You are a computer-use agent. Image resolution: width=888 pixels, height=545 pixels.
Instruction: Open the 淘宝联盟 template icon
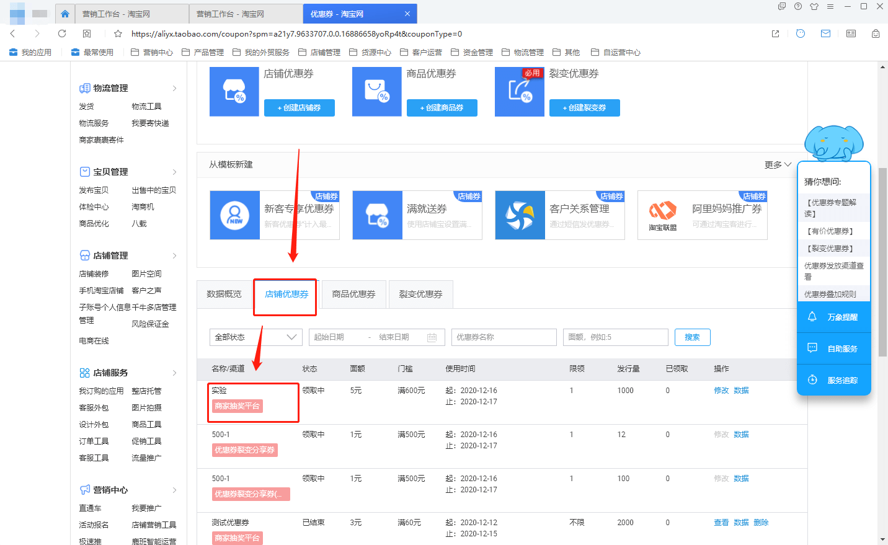point(663,215)
